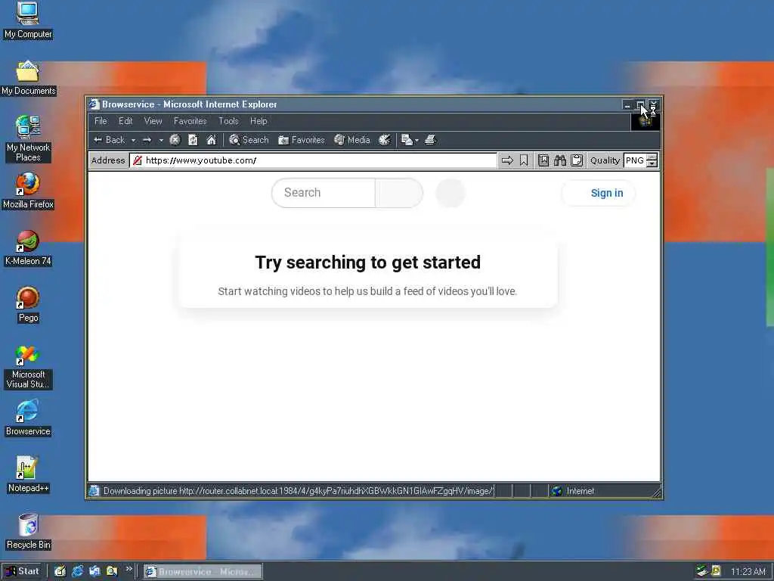
Task: Click the 11:23 AM system clock
Action: pos(748,572)
